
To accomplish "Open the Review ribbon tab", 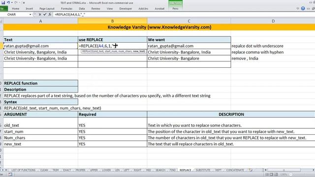I will [95, 9].
